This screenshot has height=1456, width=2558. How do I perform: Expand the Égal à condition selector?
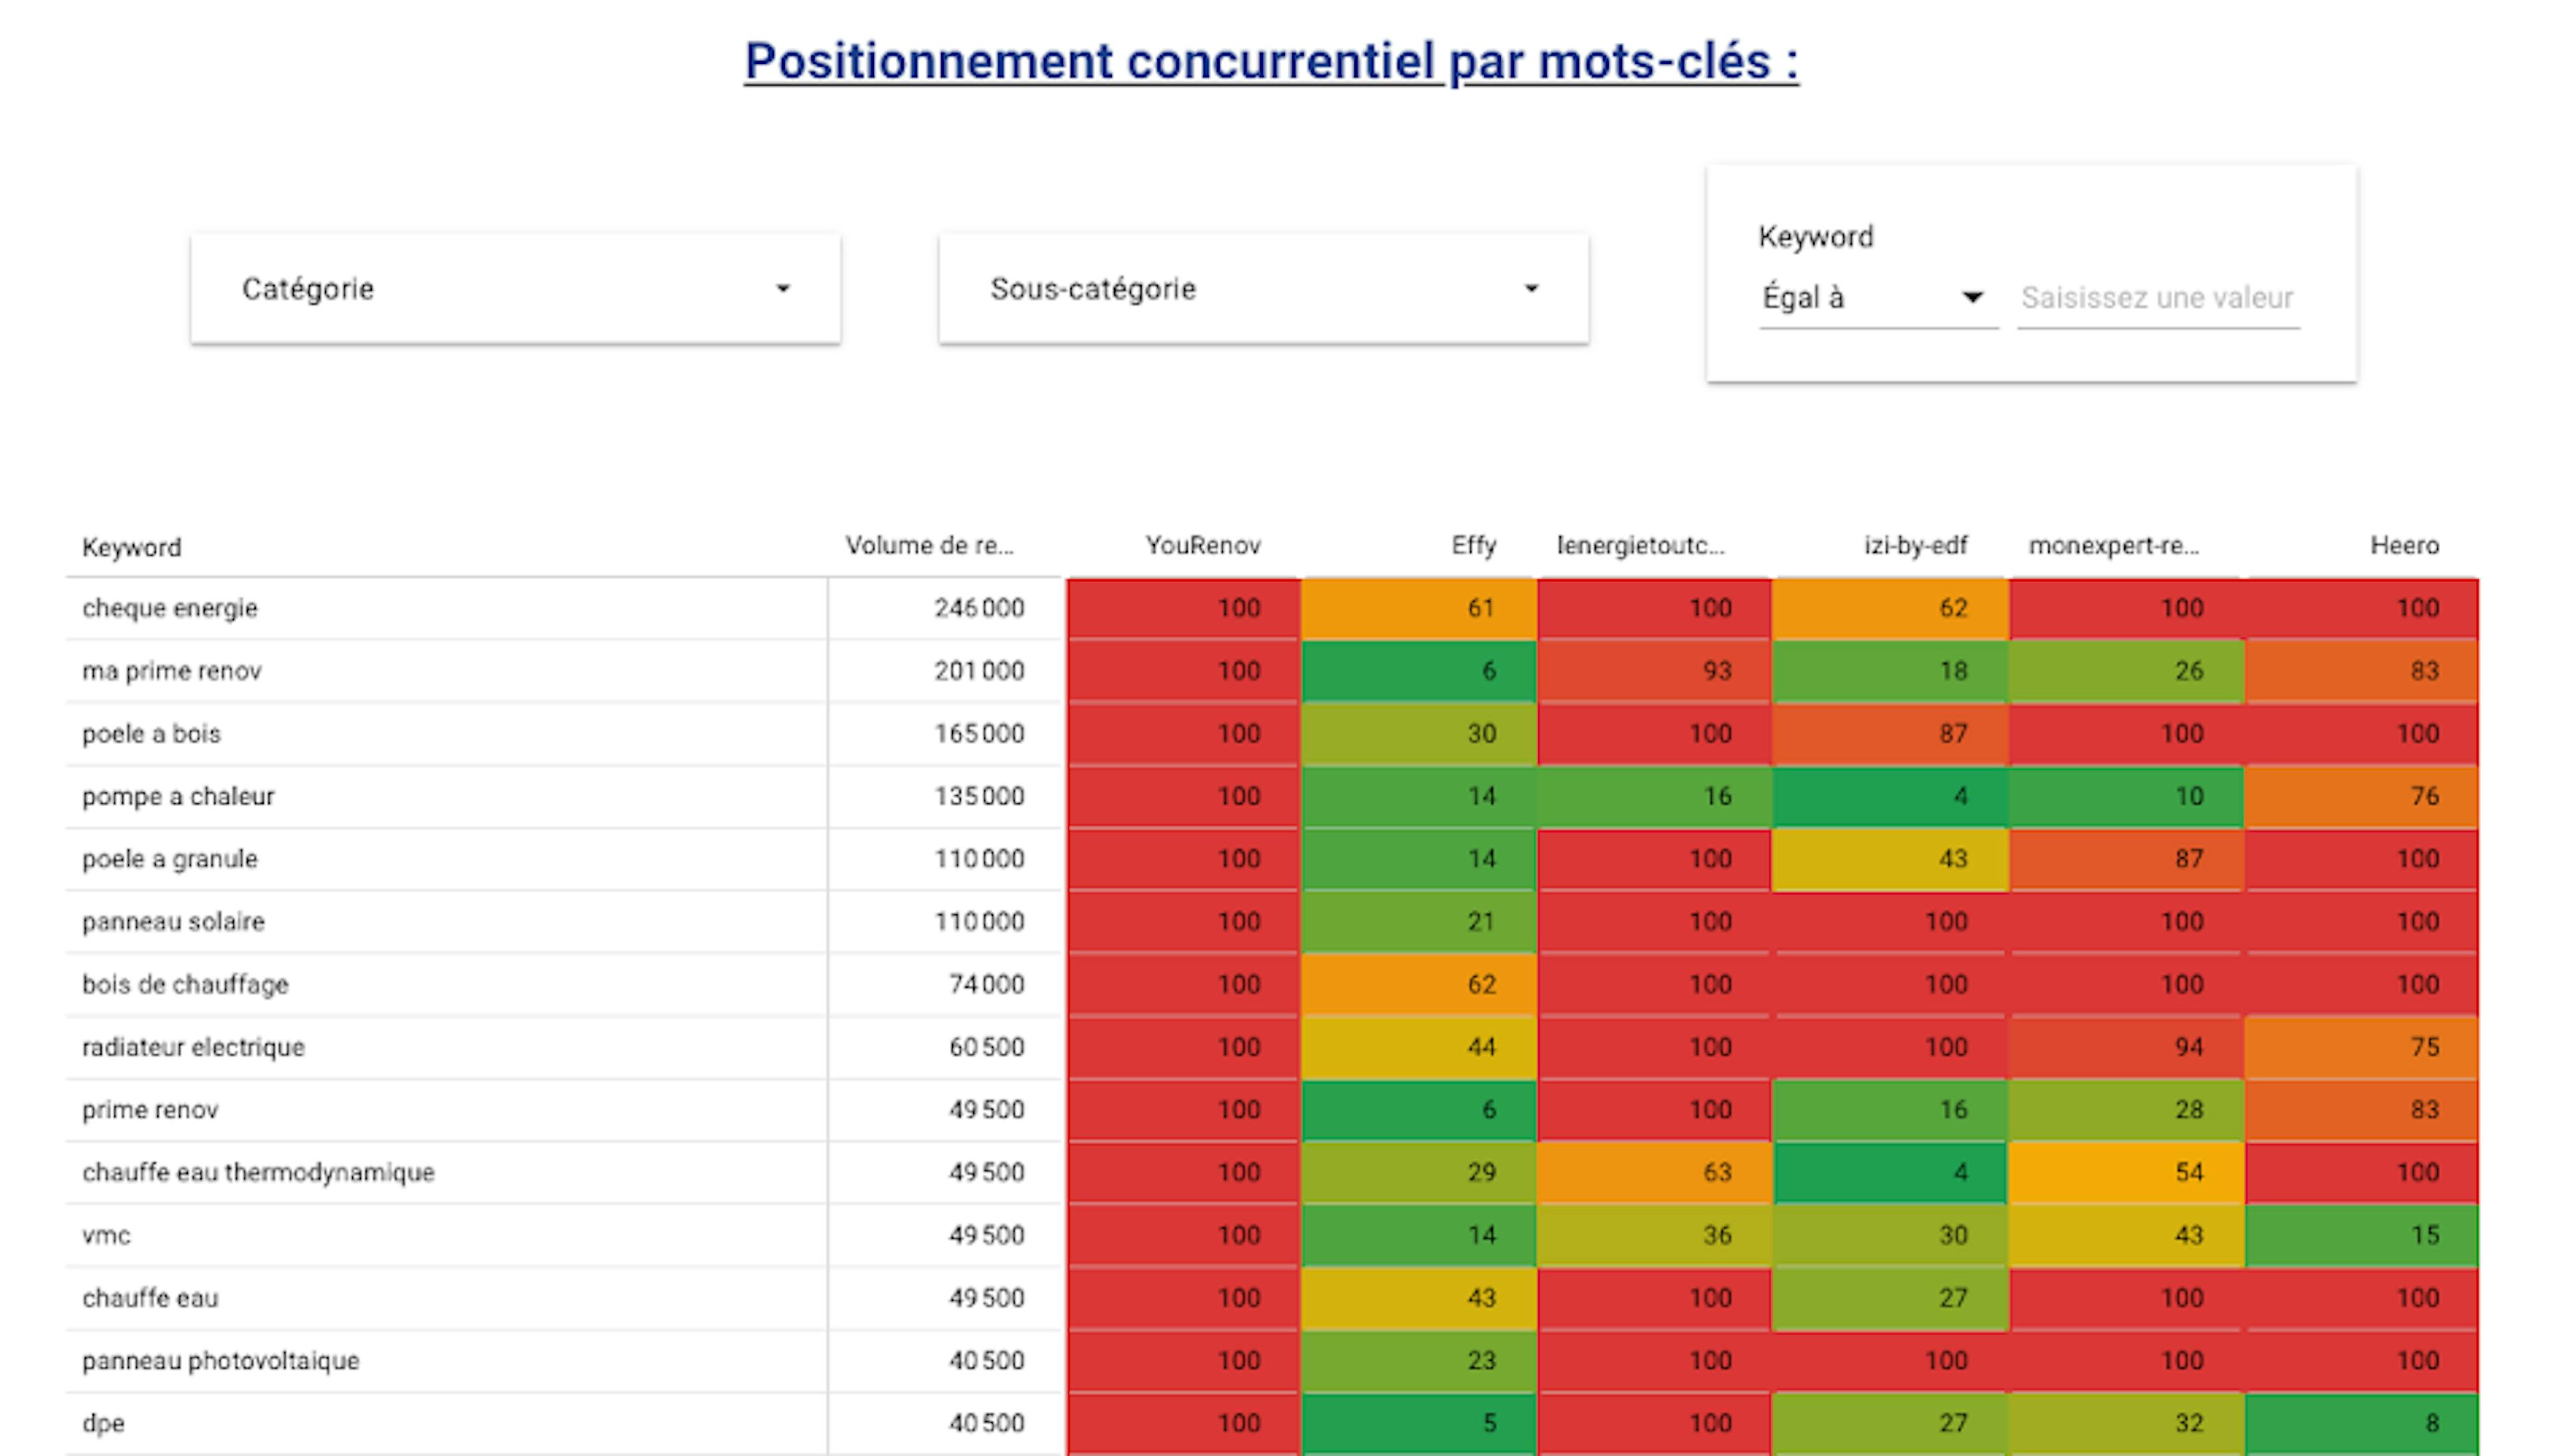tap(1875, 297)
